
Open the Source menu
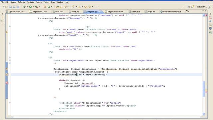13,2
